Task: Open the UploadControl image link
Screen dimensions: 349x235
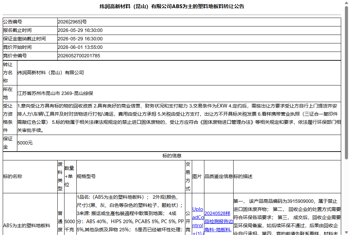Action: pos(198,221)
